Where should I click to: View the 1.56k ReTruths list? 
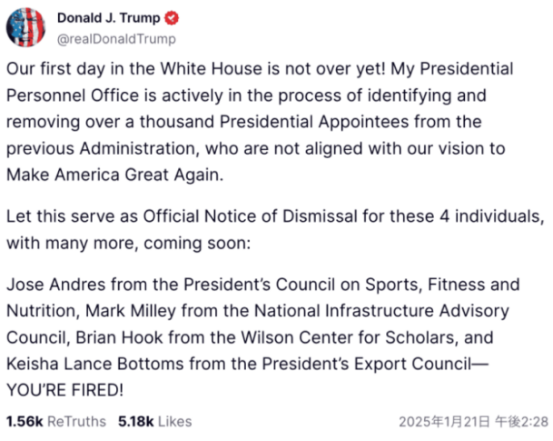point(55,422)
